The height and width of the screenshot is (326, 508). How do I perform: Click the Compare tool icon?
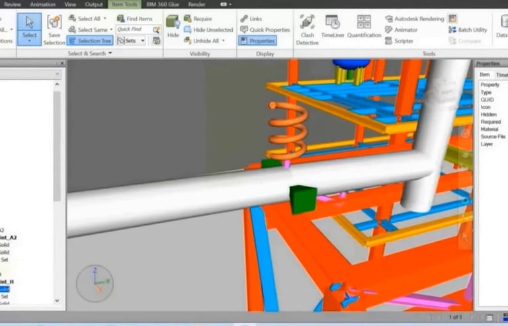(x=452, y=41)
